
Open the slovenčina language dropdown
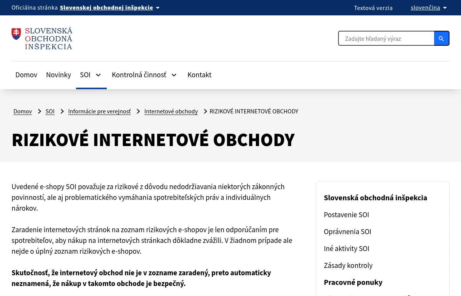click(429, 8)
